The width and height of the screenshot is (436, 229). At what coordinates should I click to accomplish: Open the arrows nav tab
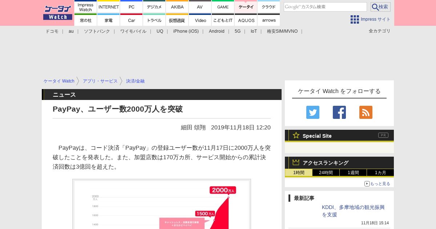point(269,20)
